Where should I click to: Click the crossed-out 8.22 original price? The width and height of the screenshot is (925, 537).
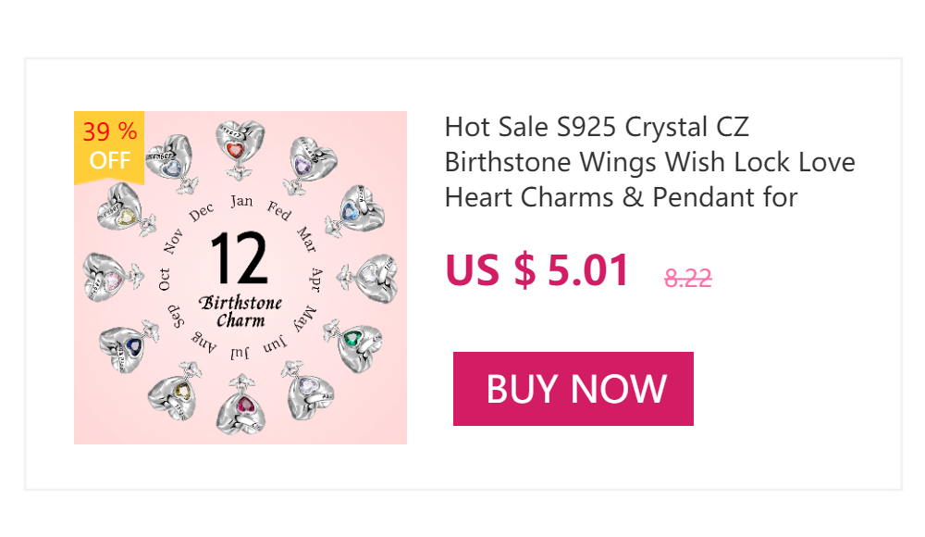(x=688, y=278)
